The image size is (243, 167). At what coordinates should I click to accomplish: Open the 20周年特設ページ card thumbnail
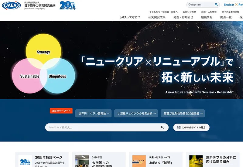pos(25,161)
